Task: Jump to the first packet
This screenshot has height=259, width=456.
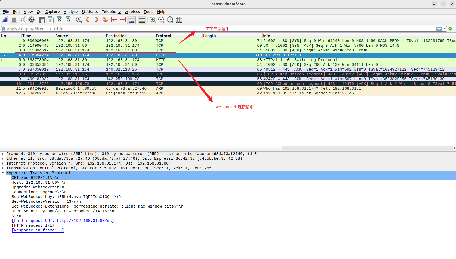Action: (x=114, y=20)
